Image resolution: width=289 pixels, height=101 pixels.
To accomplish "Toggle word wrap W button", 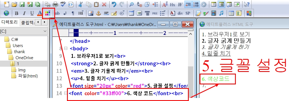I will click(x=180, y=4).
